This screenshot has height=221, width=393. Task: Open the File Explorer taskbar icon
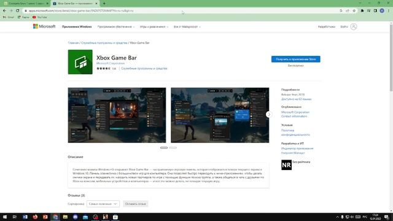coord(65,217)
